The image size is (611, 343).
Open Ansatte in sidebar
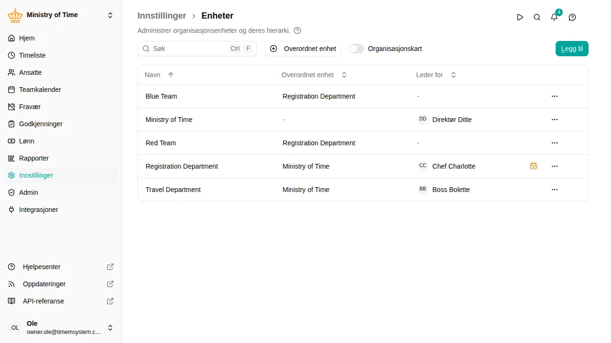[x=61, y=72]
